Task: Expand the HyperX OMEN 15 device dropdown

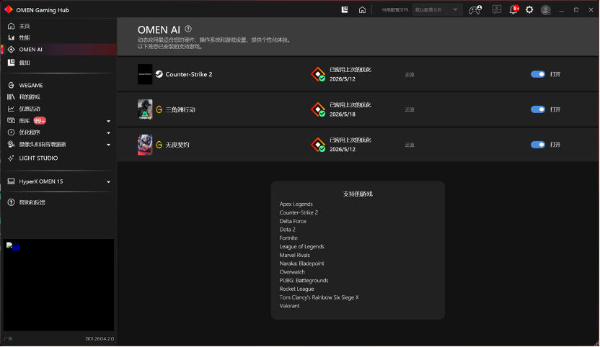Action: [108, 182]
